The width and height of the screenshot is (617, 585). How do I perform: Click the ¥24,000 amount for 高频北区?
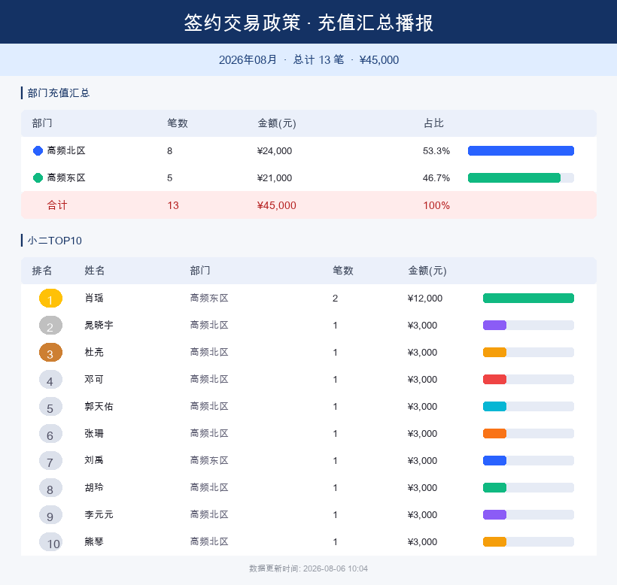(x=275, y=151)
